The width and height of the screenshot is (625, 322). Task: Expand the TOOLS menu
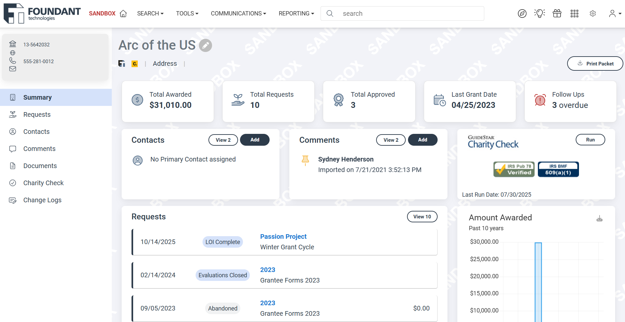coord(187,13)
